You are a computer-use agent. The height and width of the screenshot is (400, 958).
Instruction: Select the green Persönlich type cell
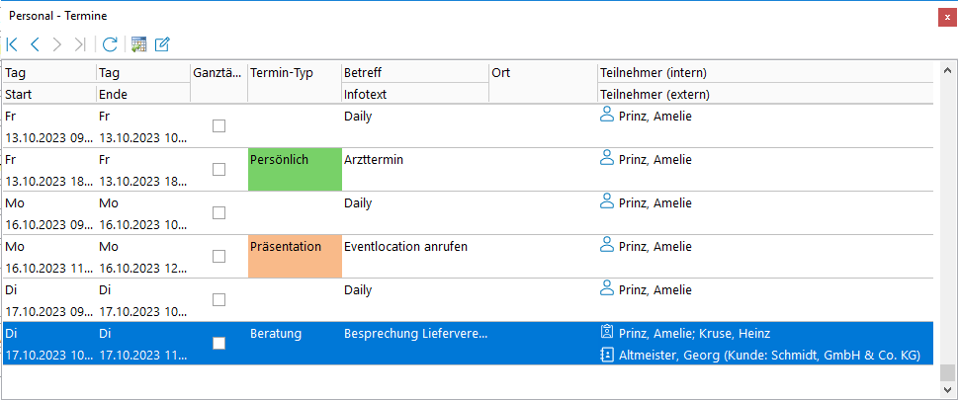point(294,169)
